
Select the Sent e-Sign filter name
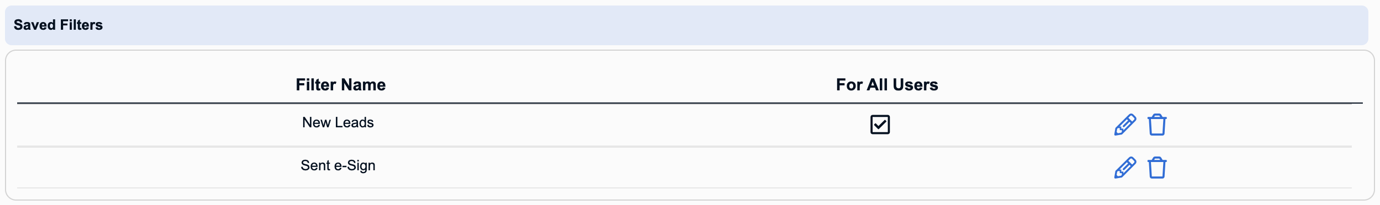click(338, 165)
